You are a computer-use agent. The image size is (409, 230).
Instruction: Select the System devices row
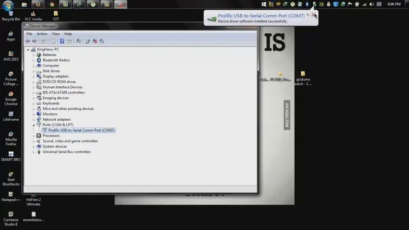54,146
